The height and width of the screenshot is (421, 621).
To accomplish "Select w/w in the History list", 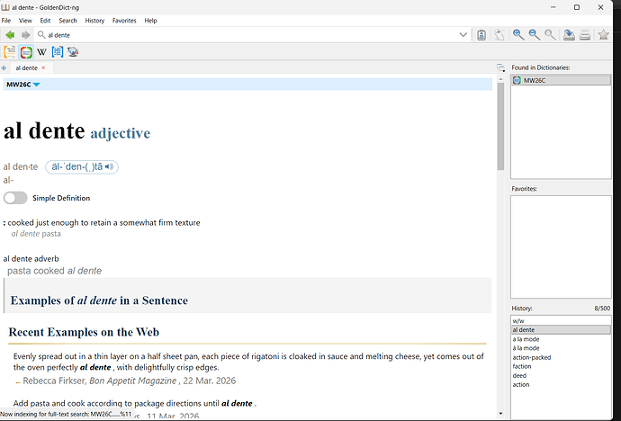I will [561, 321].
